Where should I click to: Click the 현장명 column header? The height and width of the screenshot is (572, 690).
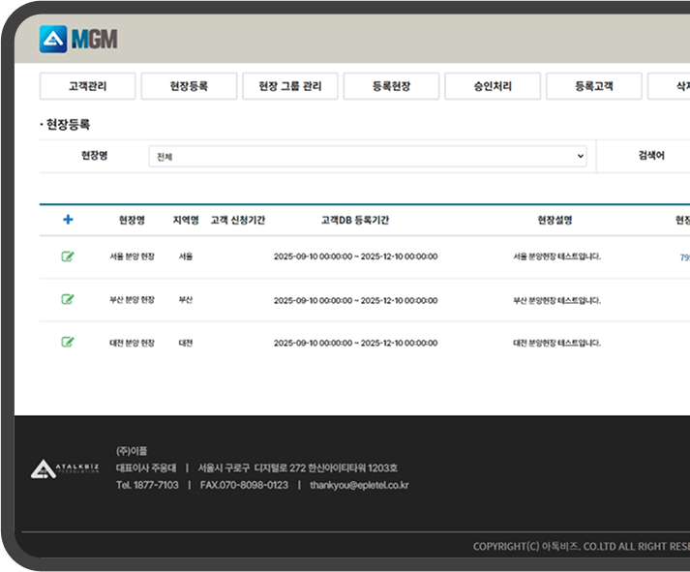click(x=132, y=220)
